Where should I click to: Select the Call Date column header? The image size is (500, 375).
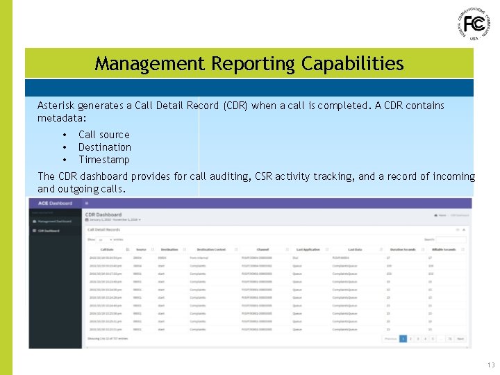[x=107, y=249]
